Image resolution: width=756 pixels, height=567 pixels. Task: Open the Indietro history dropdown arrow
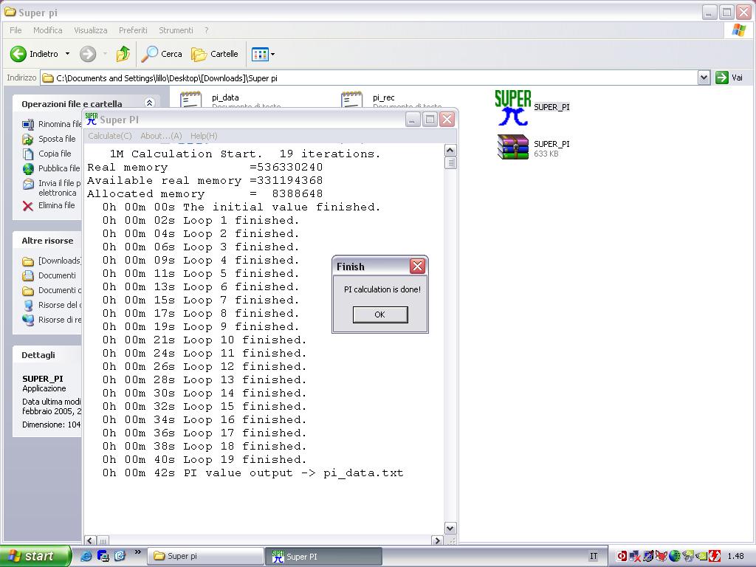click(67, 54)
